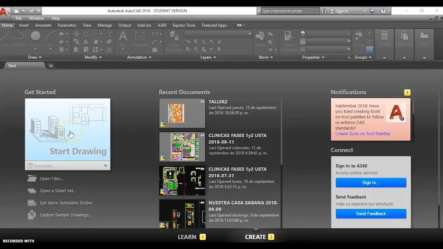This screenshot has height=249, width=443.
Task: Select the Mirror tool in Modify panel
Action: pyautogui.click(x=86, y=41)
